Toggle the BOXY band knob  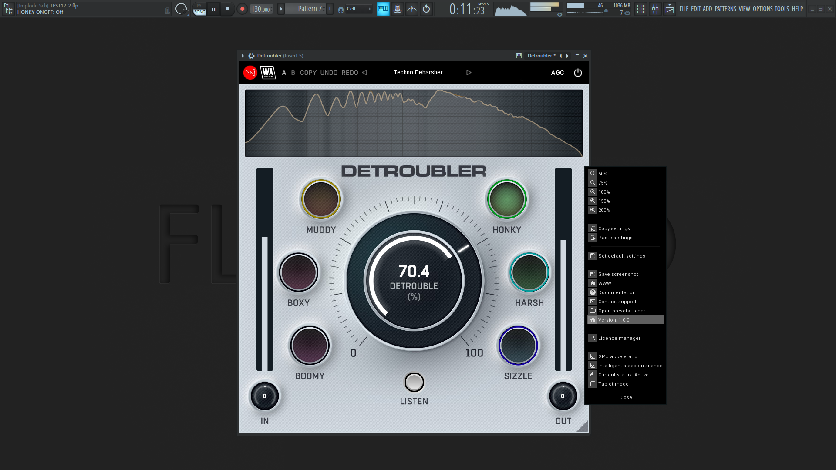(x=299, y=272)
